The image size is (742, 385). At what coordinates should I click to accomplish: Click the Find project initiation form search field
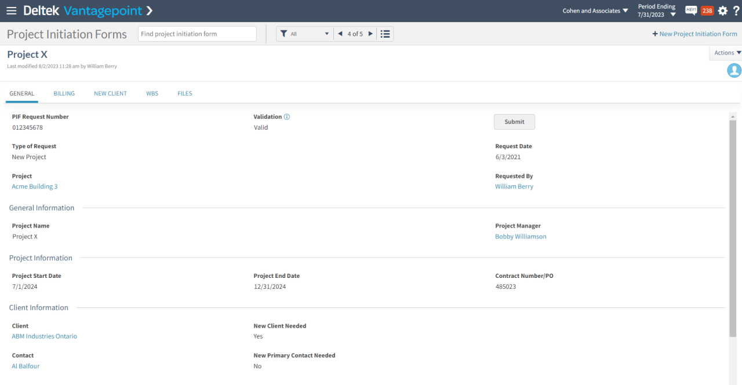click(x=197, y=34)
